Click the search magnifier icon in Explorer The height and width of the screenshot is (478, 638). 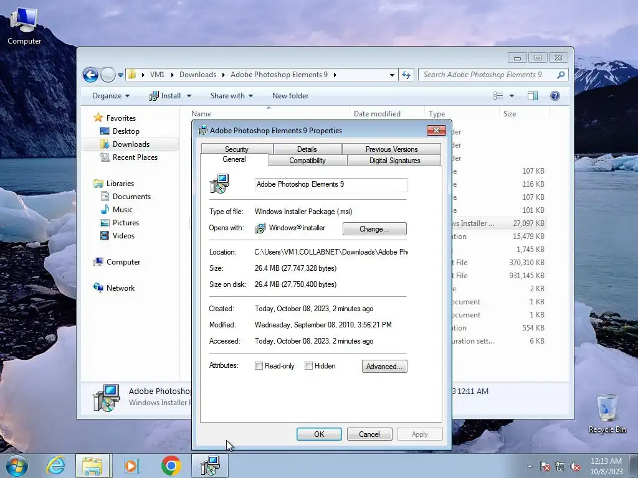pos(561,75)
